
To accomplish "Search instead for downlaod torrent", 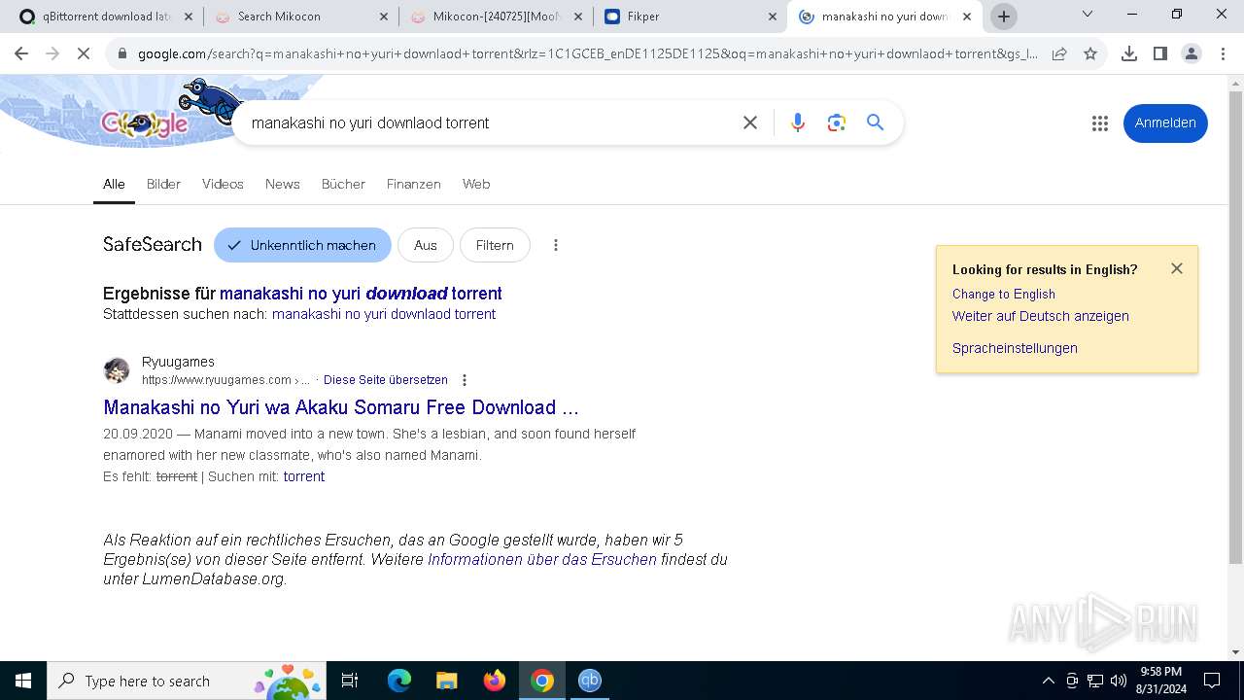I will 384,314.
